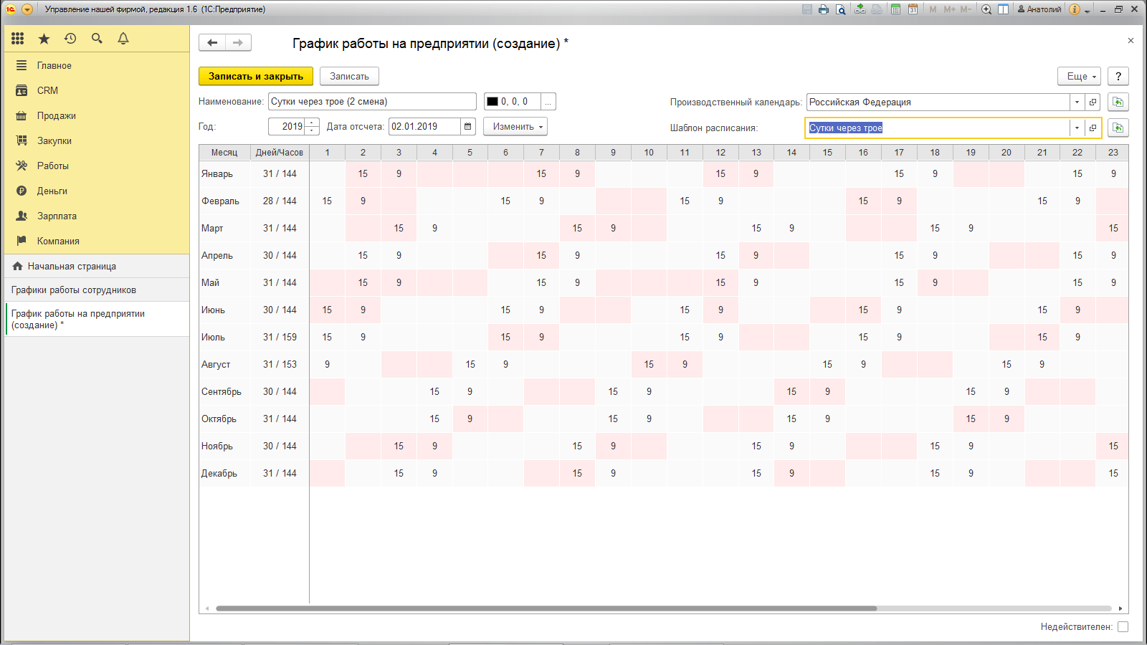Screen dimensions: 1147x645
Task: Click the 1C main menu arrow icon
Action: (27, 9)
